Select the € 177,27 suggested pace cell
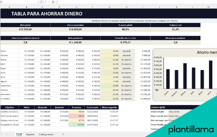 point(110,120)
